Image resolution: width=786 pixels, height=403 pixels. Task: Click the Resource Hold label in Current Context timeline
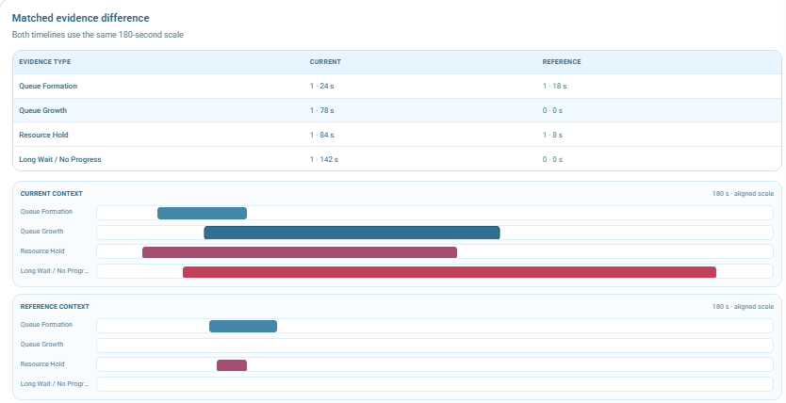coord(42,251)
